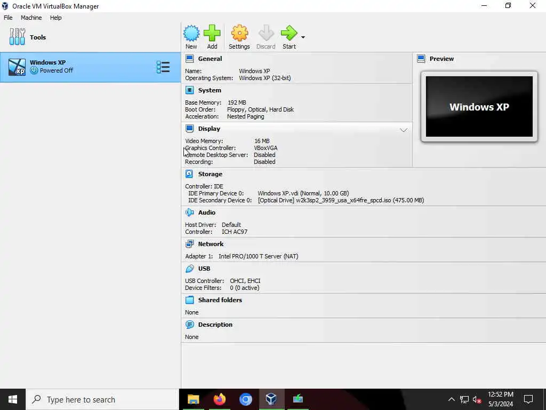The image size is (546, 410).
Task: Open the Help menu
Action: pyautogui.click(x=55, y=18)
